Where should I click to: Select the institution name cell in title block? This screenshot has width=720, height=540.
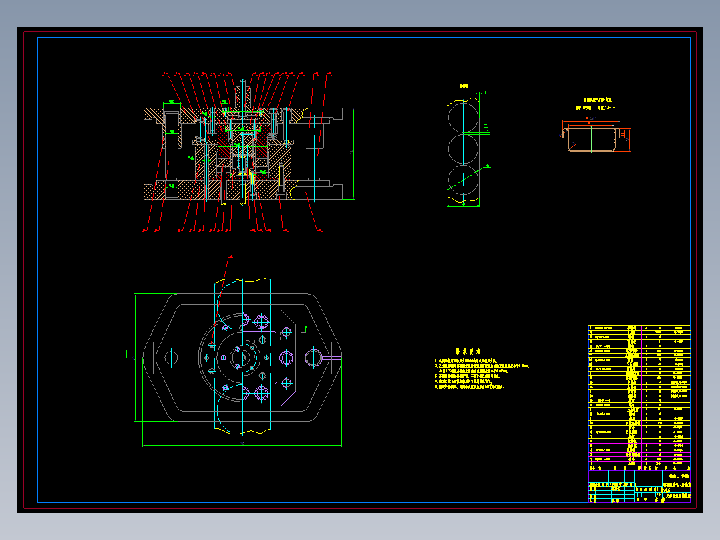point(677,476)
